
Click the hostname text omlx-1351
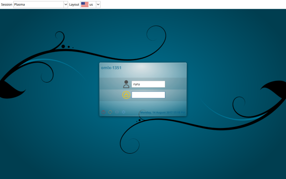point(111,68)
